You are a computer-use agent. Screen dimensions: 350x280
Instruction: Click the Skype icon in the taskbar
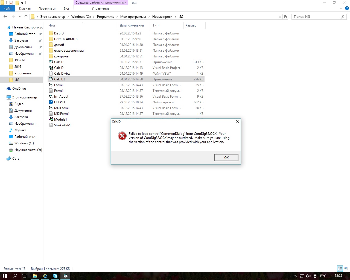pyautogui.click(x=55, y=276)
